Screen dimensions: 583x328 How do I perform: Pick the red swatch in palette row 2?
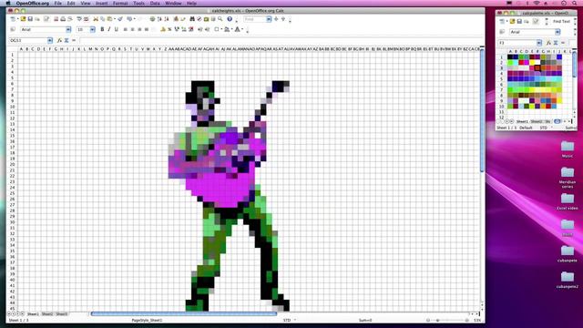(x=521, y=63)
